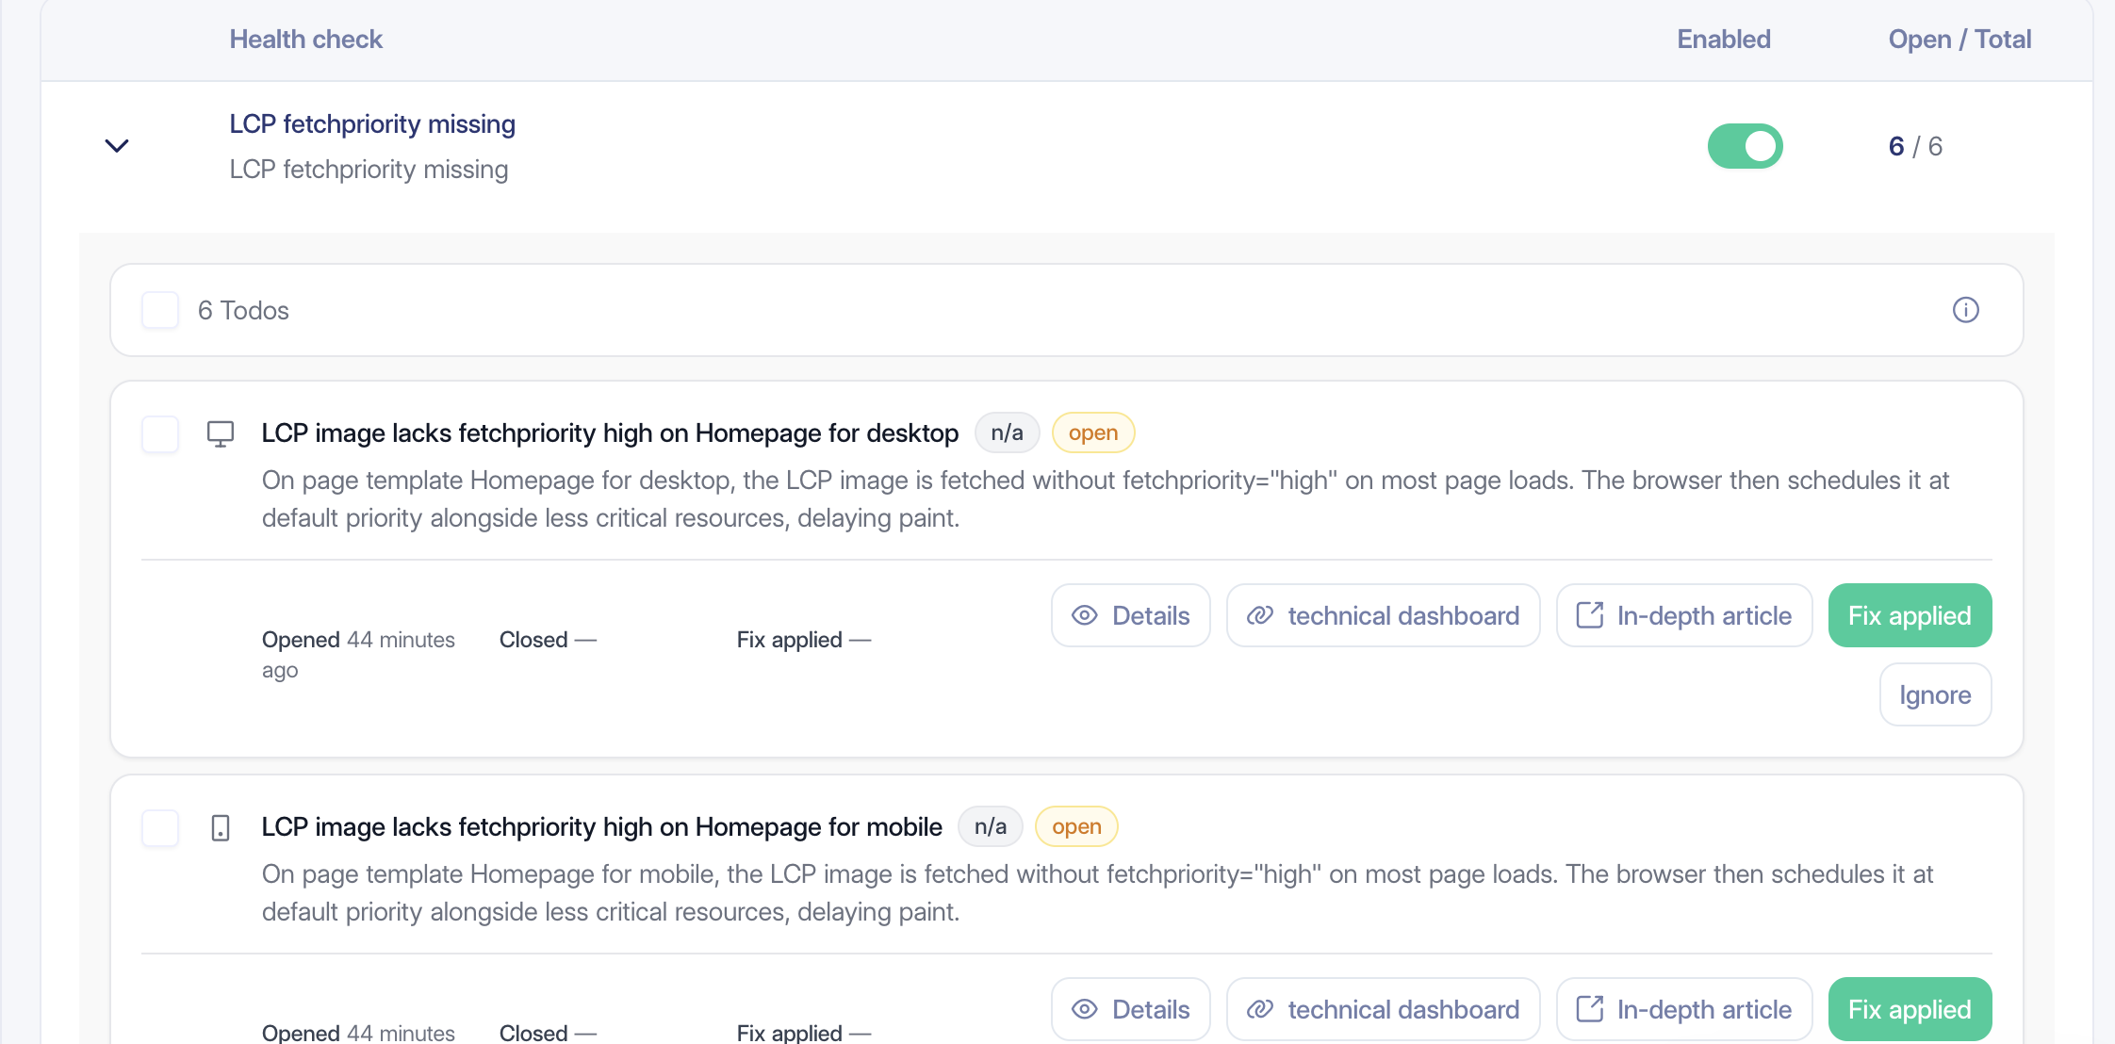Select the mobile Homepage todo title

(602, 827)
